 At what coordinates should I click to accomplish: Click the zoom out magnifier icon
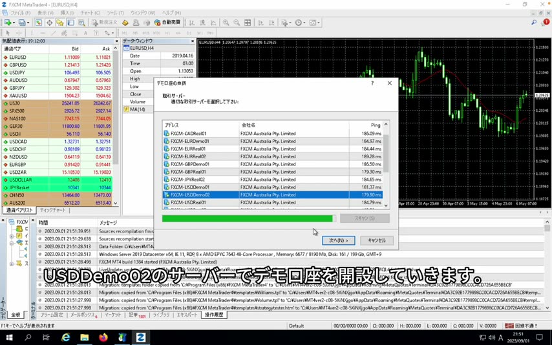coord(237,23)
